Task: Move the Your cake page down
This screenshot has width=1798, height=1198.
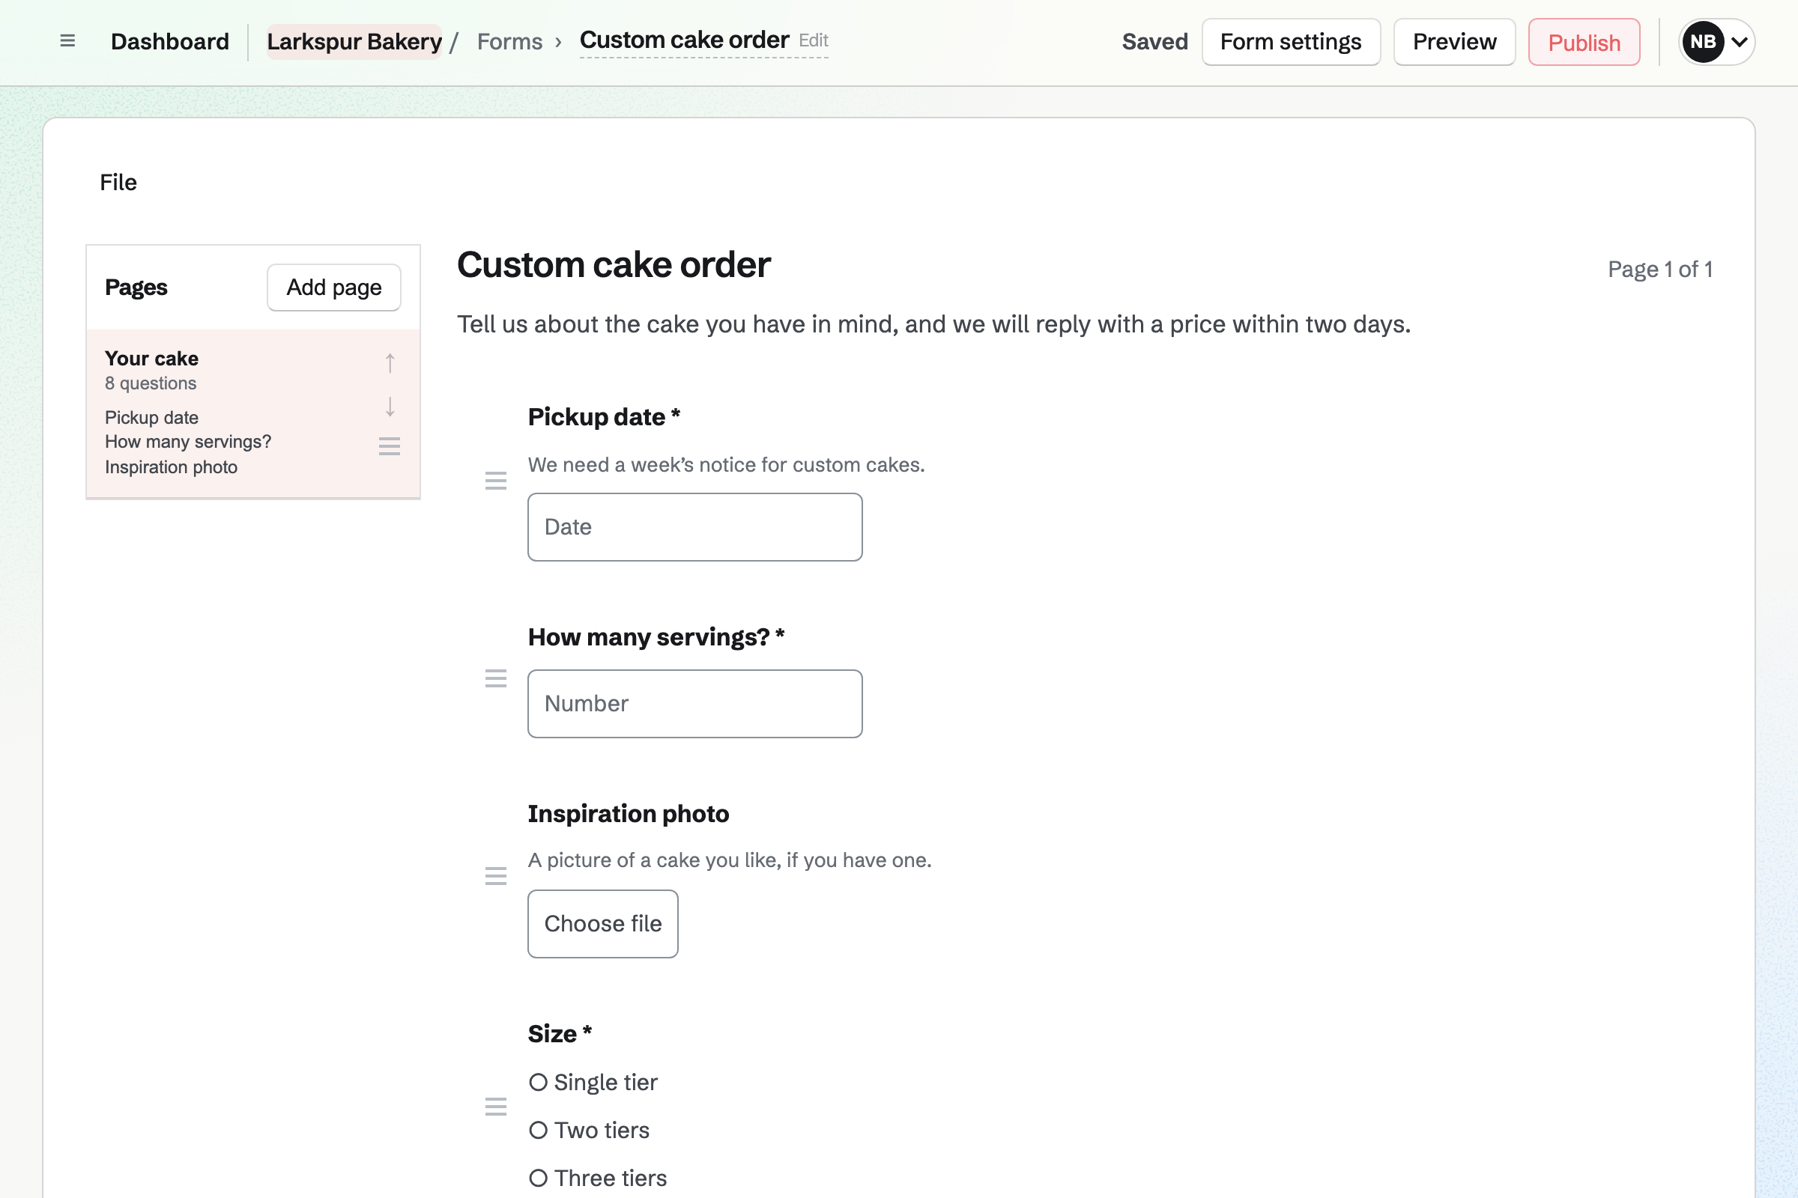Action: click(390, 407)
